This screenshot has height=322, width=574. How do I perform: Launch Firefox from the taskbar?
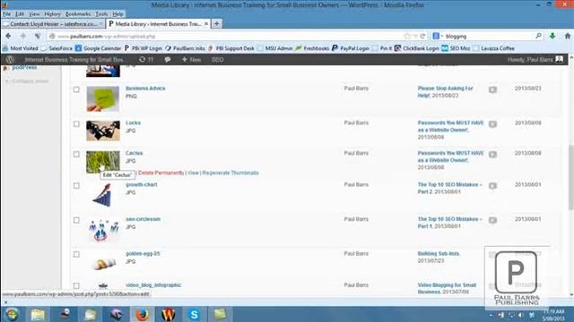click(143, 314)
